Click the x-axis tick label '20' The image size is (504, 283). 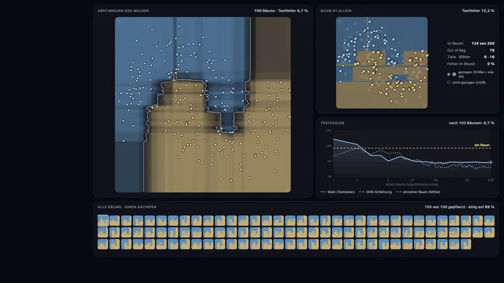[435, 180]
